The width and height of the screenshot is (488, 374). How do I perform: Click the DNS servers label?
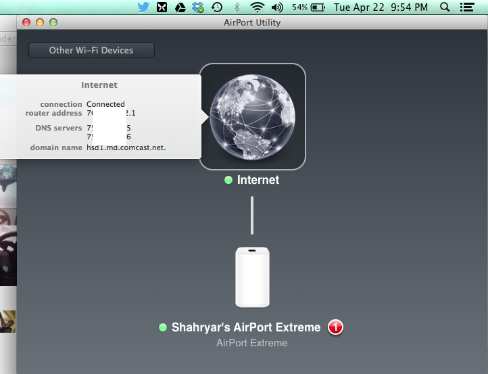pos(59,128)
